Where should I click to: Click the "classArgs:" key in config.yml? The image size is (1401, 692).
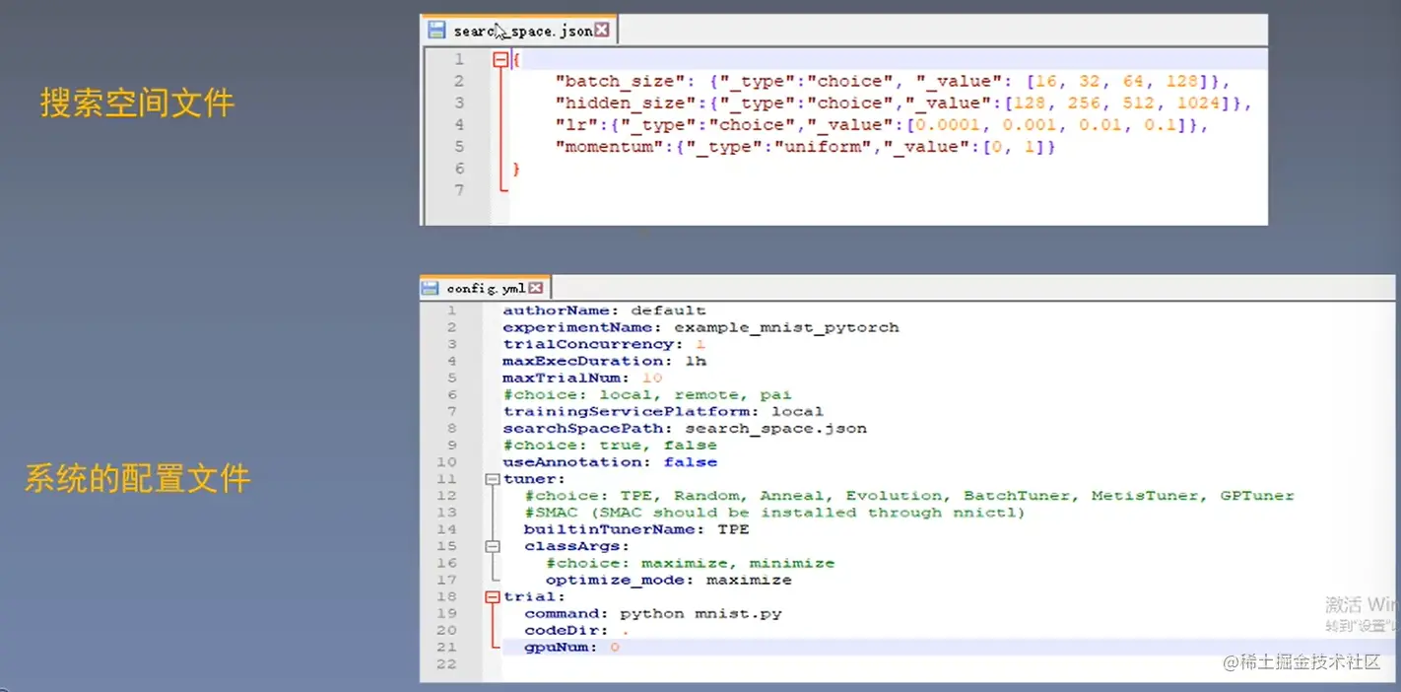tap(576, 546)
